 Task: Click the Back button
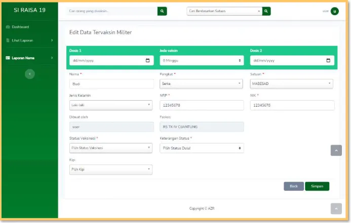tap(294, 186)
